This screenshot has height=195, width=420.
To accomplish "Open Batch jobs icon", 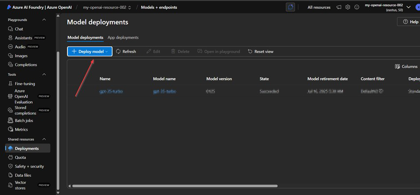I will [x=10, y=120].
